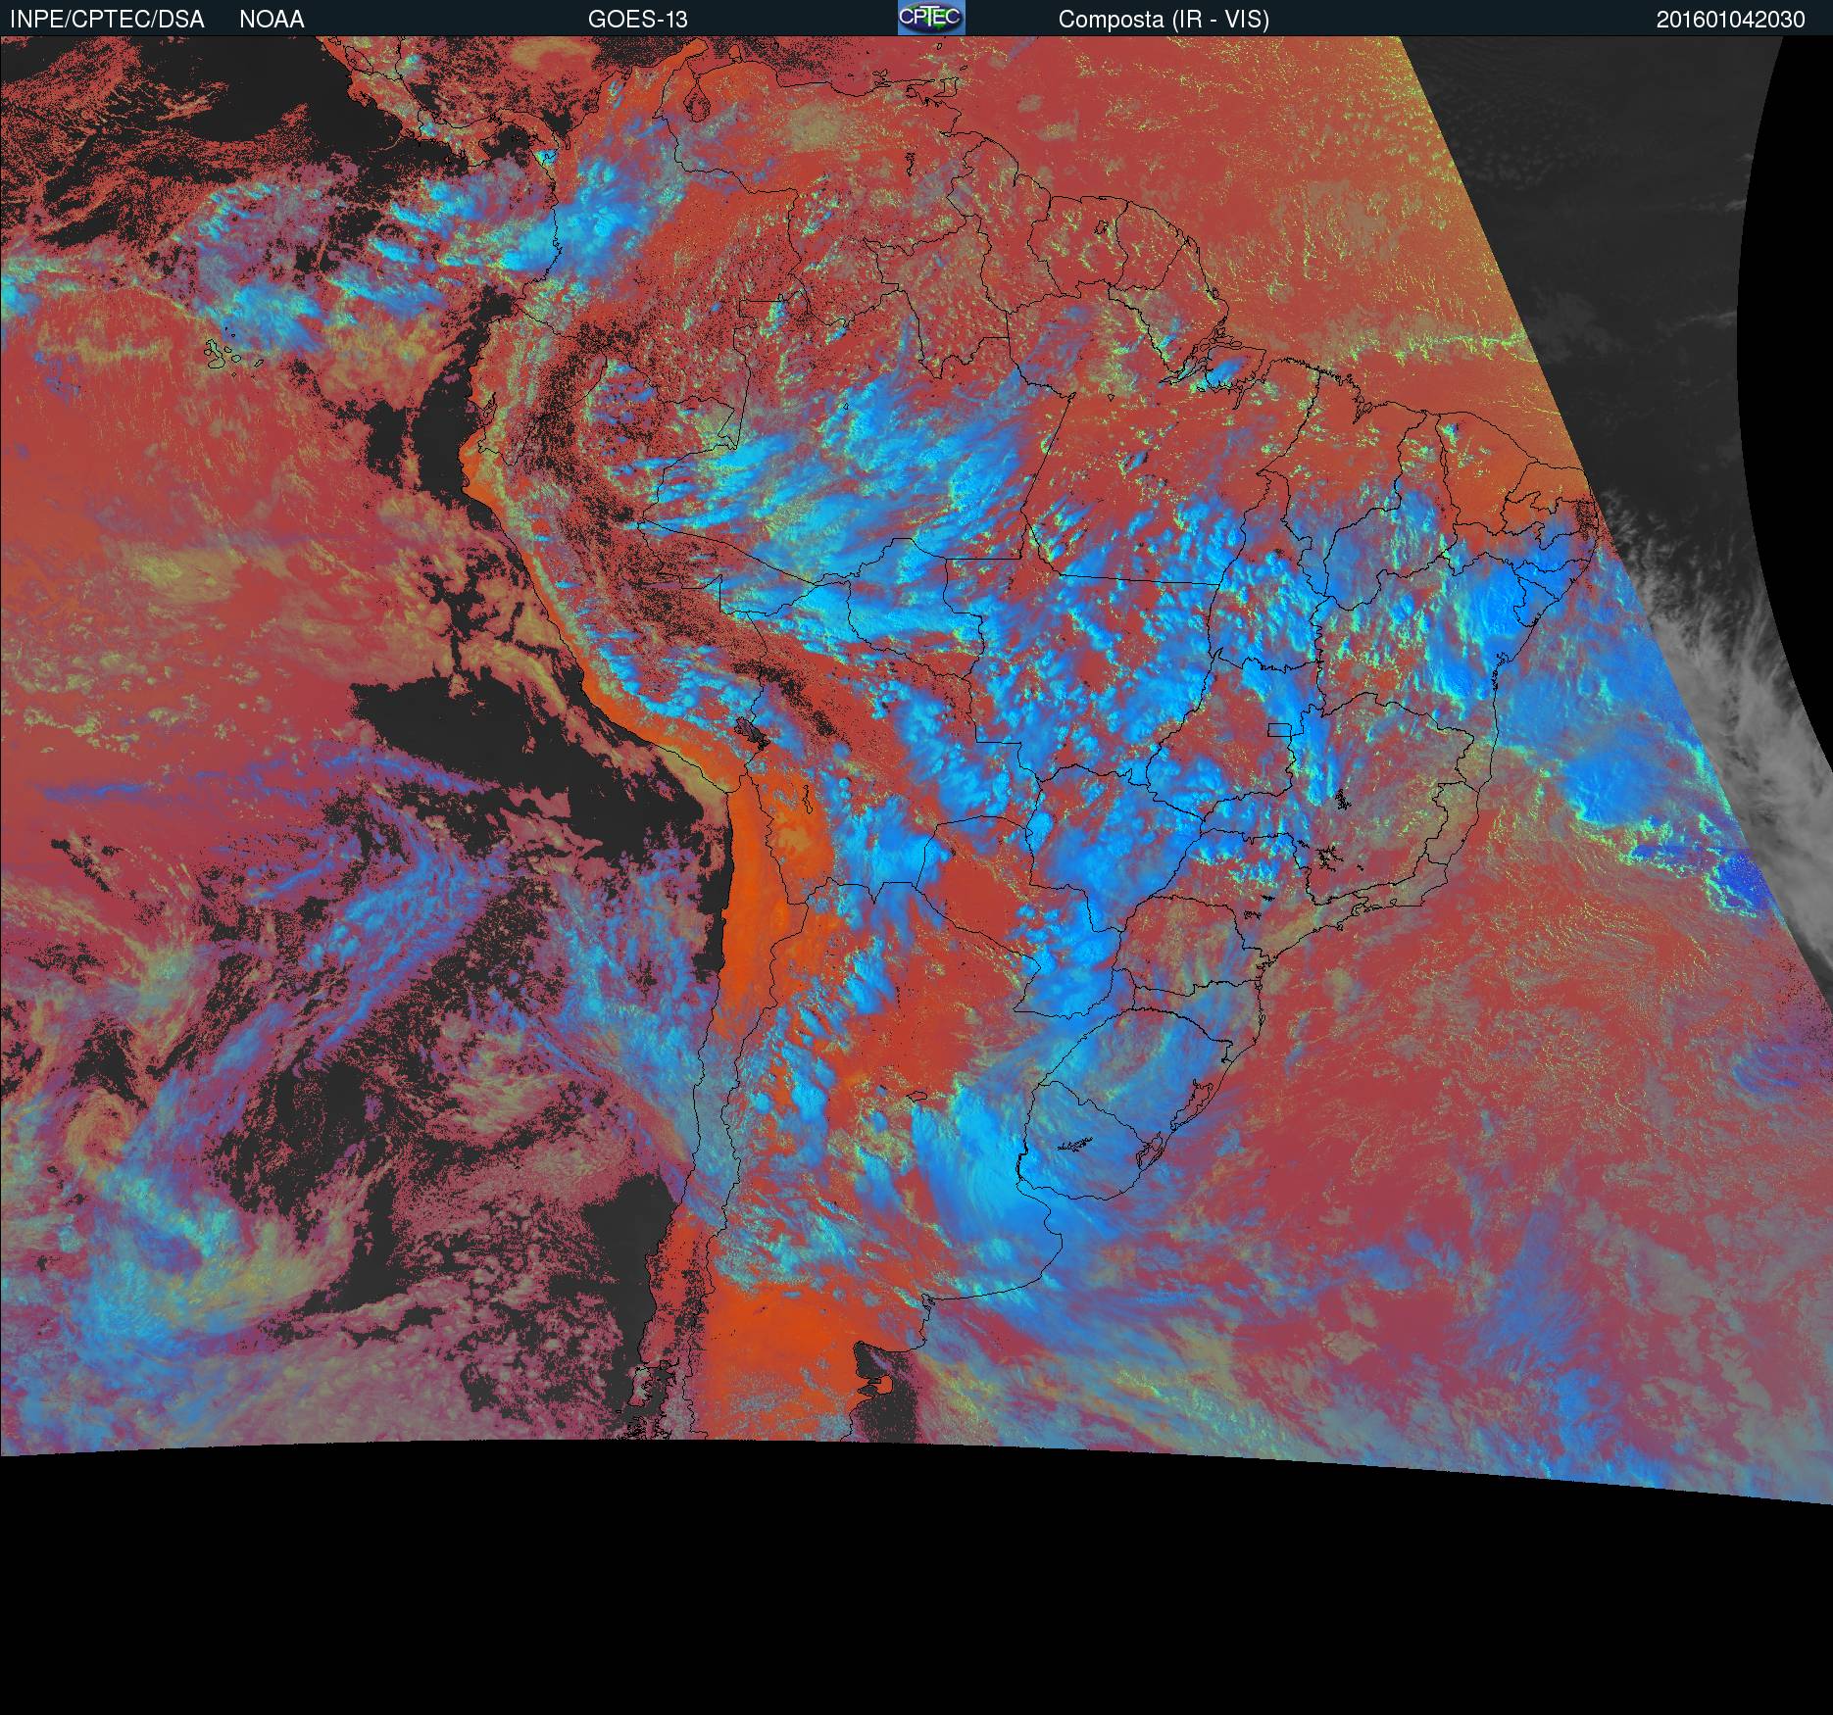Click the 201601042030 timestamp
This screenshot has height=1715, width=1833.
point(1730,20)
